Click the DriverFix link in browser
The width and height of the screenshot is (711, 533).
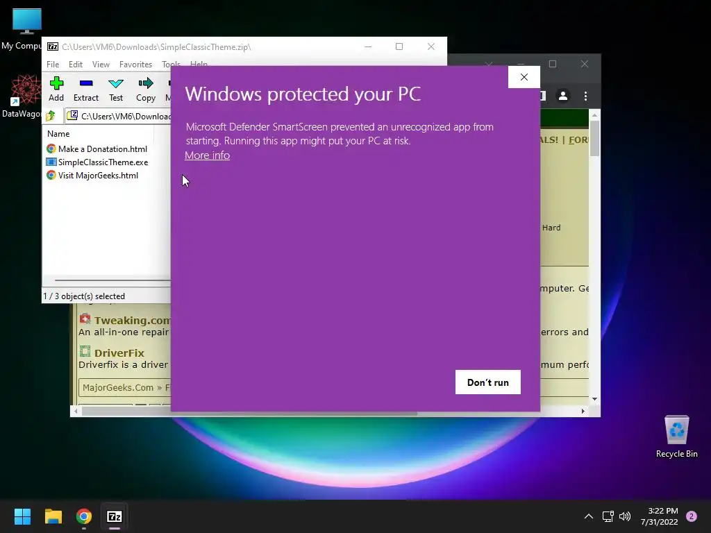119,353
